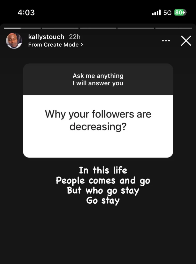Image resolution: width=196 pixels, height=264 pixels.
Task: Close the story with the X icon
Action: (x=186, y=41)
